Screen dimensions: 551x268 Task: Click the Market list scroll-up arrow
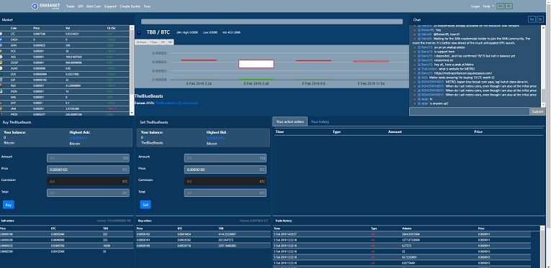[x=132, y=27]
